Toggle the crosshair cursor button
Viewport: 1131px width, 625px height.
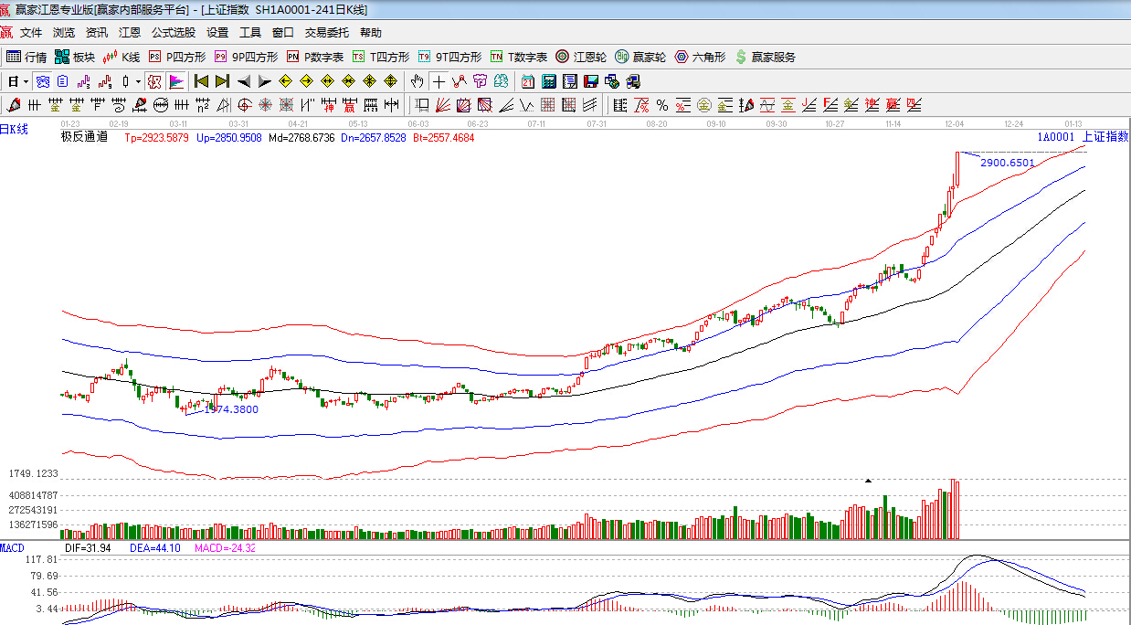[439, 81]
